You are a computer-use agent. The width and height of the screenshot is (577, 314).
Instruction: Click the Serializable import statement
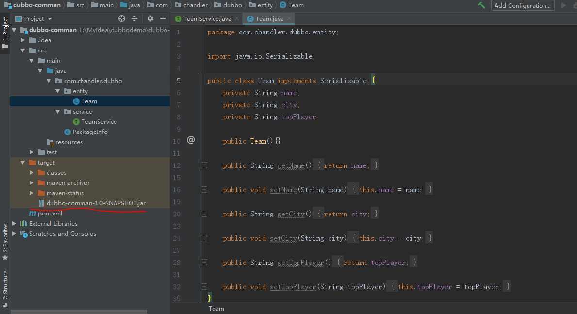point(261,56)
